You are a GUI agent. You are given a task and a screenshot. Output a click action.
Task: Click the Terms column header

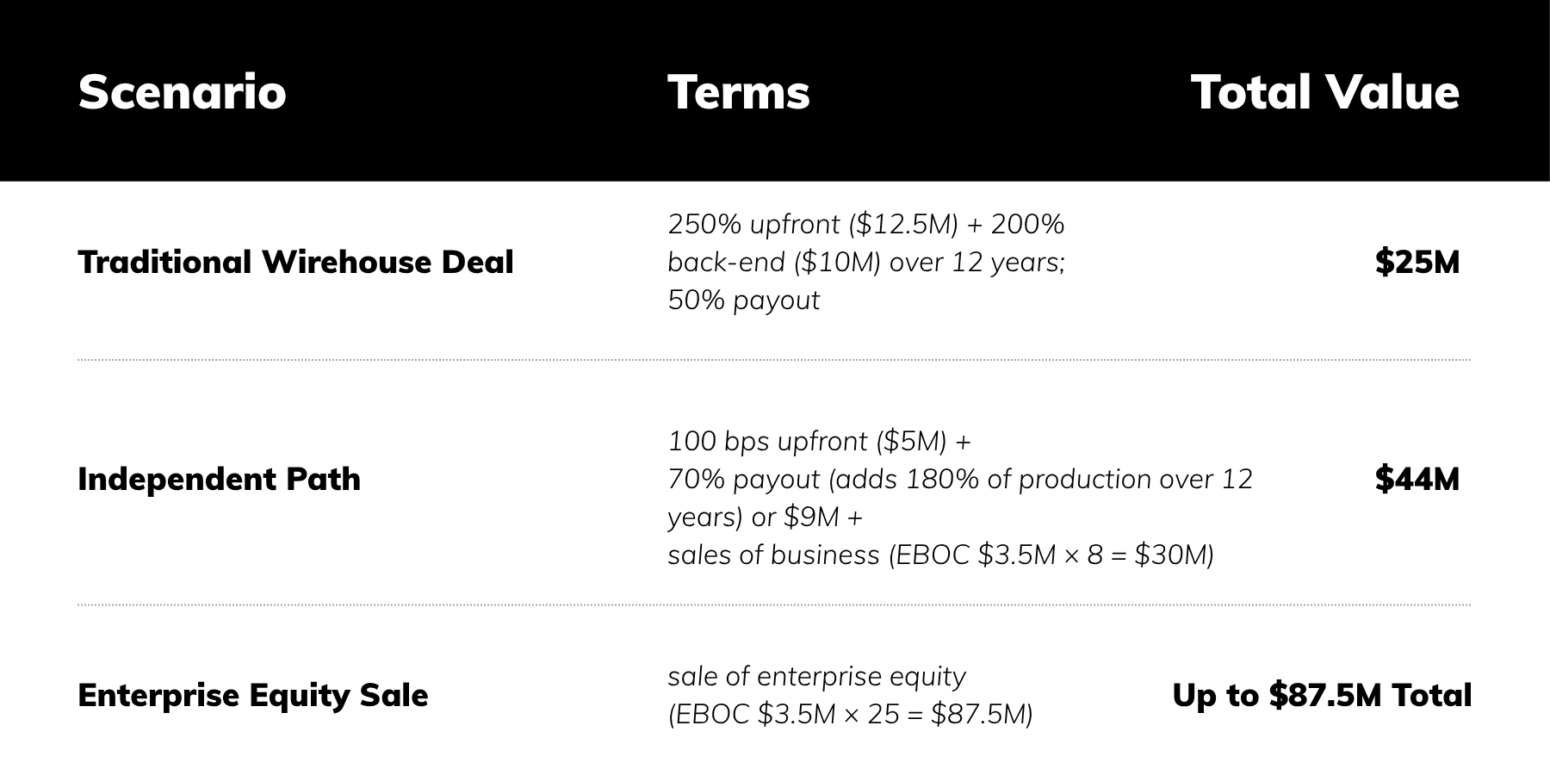pyautogui.click(x=739, y=92)
